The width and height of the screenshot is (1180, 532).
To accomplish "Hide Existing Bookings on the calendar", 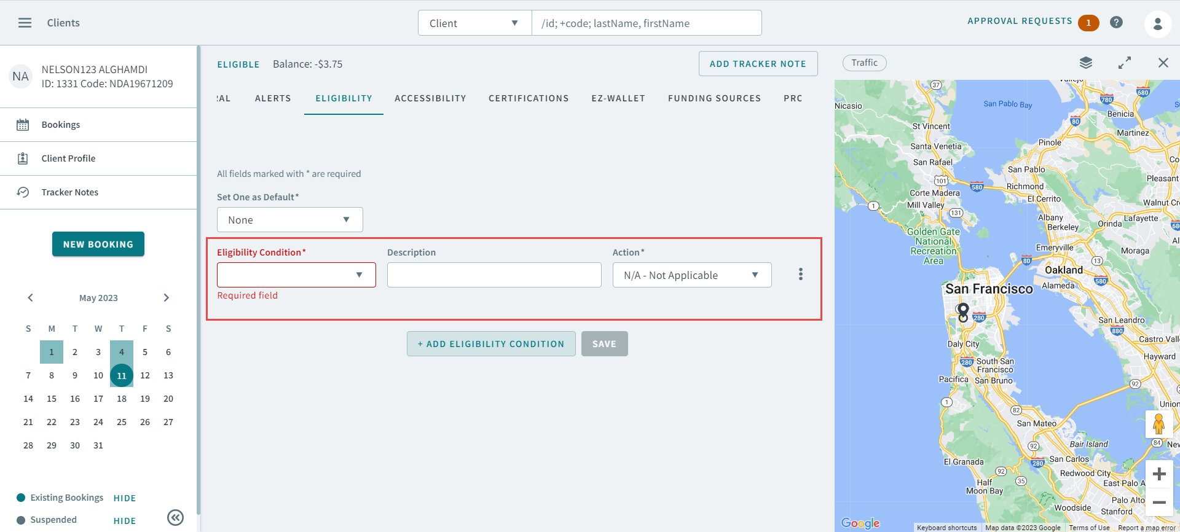I will [x=124, y=498].
